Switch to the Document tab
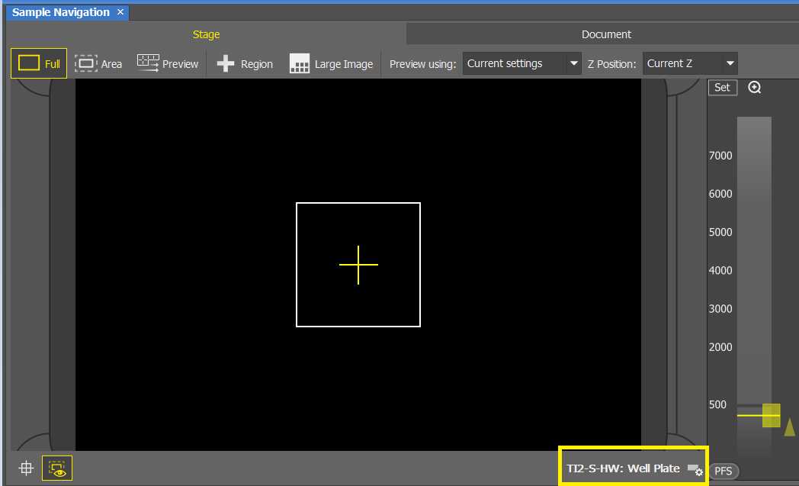This screenshot has width=799, height=486. coord(606,34)
